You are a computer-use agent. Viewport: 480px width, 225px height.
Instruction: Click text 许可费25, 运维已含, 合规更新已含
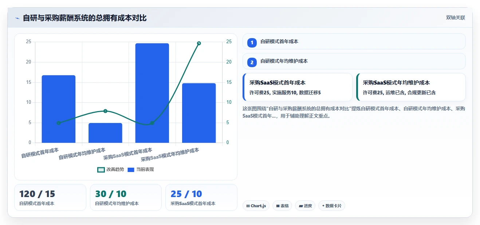tap(399, 93)
